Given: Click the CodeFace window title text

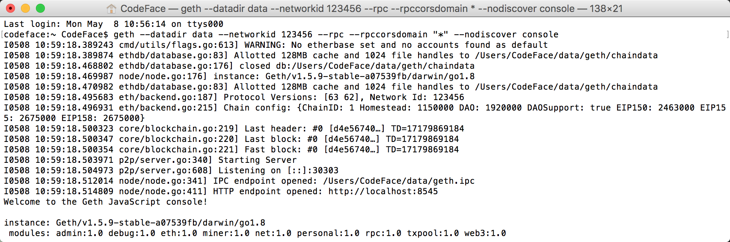Looking at the screenshot, I should (x=371, y=9).
